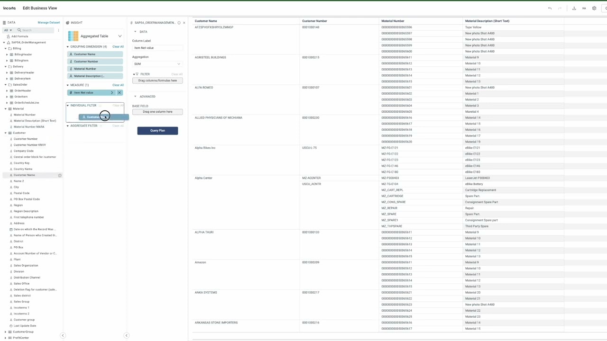Collapse the Individual Filter section
The height and width of the screenshot is (341, 607).
(x=68, y=106)
